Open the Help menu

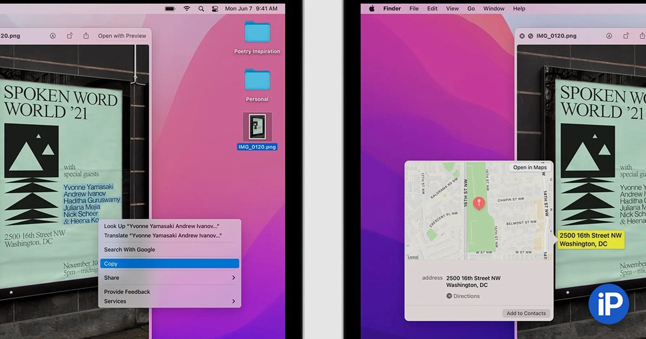coord(519,9)
